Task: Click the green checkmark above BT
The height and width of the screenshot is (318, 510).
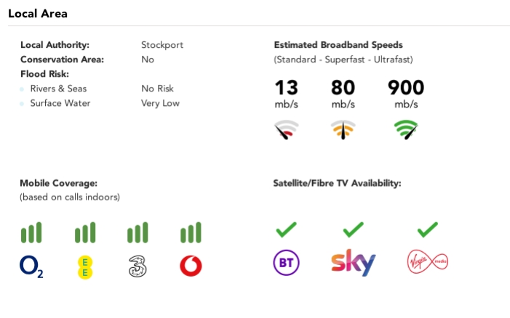Action: click(x=286, y=230)
